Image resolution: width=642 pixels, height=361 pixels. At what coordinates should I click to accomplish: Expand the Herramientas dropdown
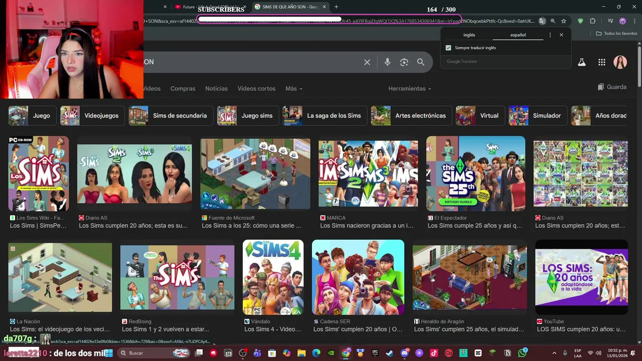[x=410, y=88]
